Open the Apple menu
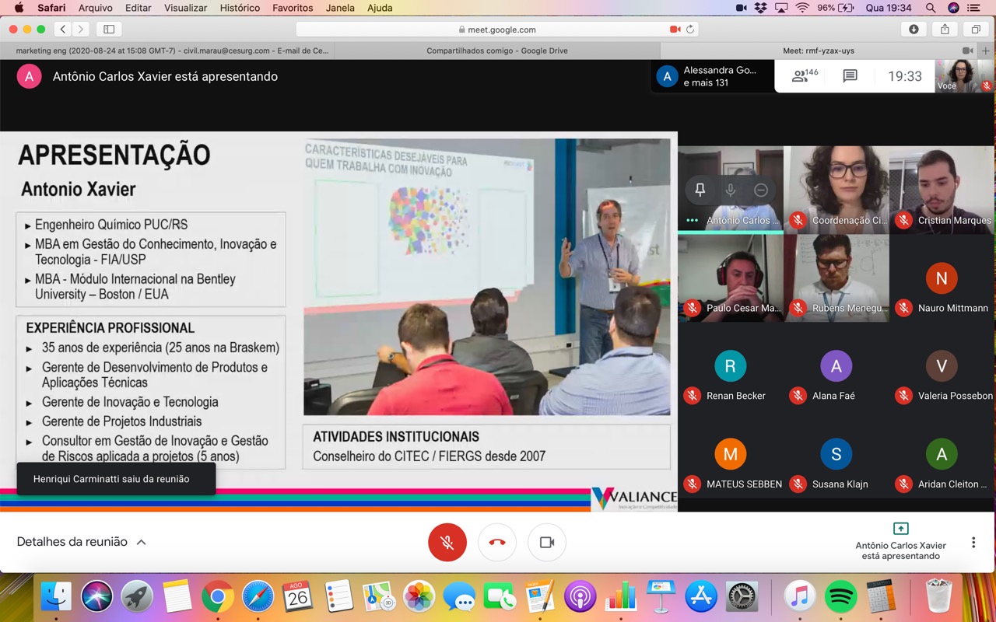The width and height of the screenshot is (996, 622). [x=19, y=8]
